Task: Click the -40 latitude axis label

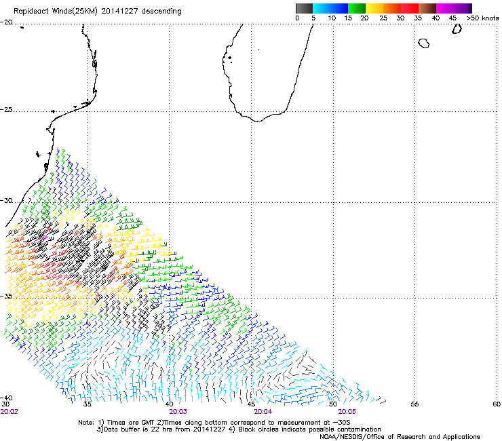Action: tap(6, 398)
